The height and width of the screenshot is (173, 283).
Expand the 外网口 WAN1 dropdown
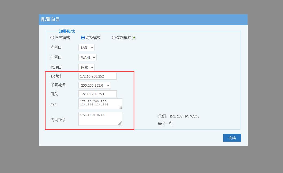click(x=87, y=57)
